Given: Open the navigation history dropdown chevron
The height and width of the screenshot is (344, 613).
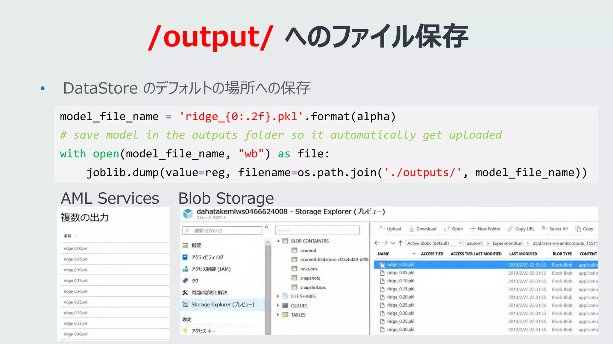Looking at the screenshot, I should point(393,243).
